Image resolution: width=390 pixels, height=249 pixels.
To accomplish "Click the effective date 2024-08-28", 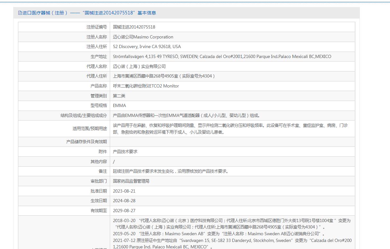I will [124, 201].
